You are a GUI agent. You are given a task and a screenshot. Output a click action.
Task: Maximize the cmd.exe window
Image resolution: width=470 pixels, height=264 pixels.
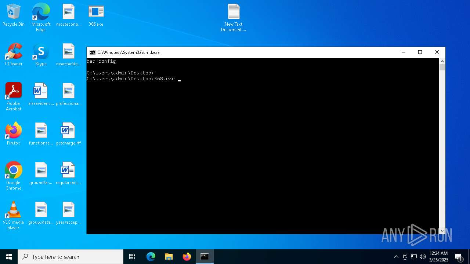pyautogui.click(x=420, y=52)
